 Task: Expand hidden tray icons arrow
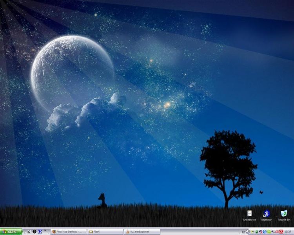coord(248,231)
